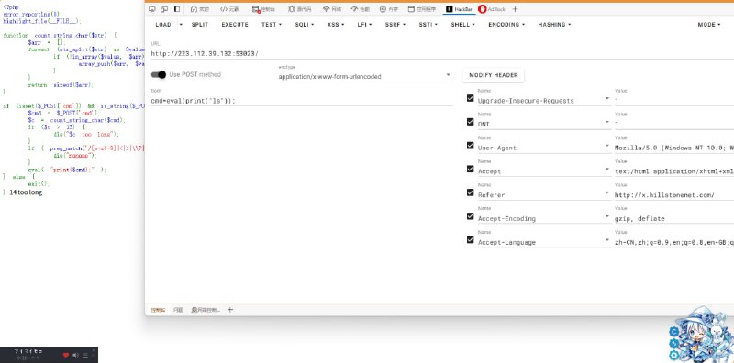Click the User-Agent value field
The image size is (734, 363).
[x=674, y=148]
